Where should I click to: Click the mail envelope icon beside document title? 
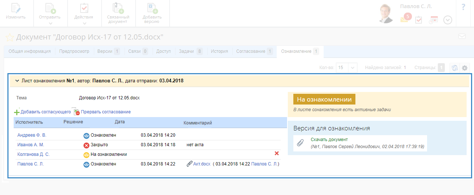click(462, 36)
